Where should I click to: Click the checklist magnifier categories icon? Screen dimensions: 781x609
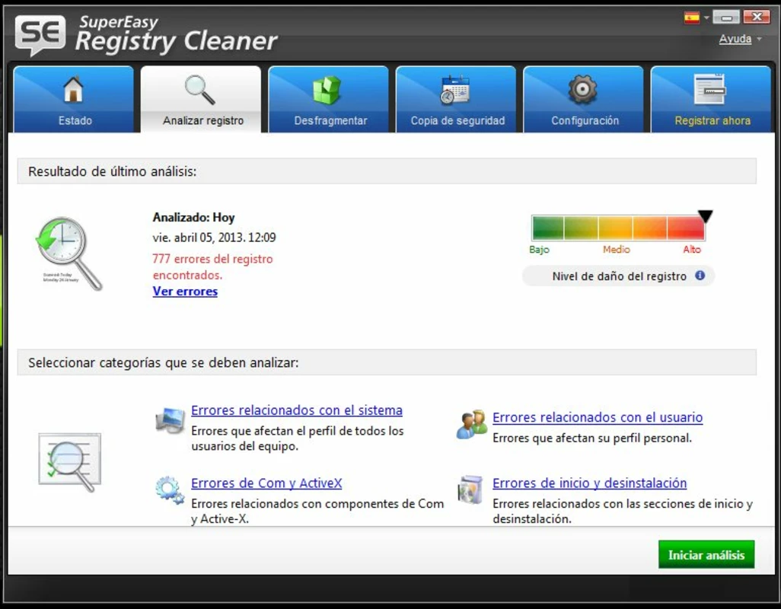coord(70,462)
